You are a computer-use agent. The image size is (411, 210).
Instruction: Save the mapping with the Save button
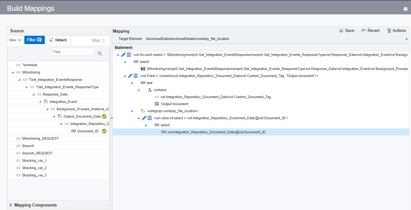click(x=347, y=30)
